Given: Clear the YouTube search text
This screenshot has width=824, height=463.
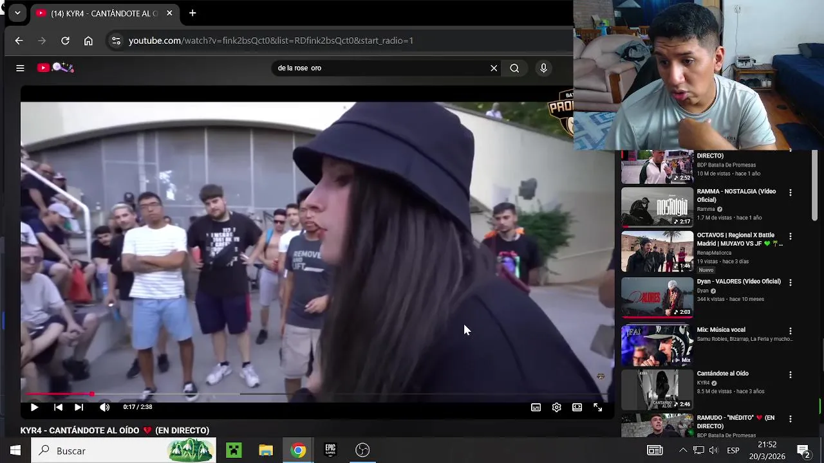Looking at the screenshot, I should coord(494,68).
